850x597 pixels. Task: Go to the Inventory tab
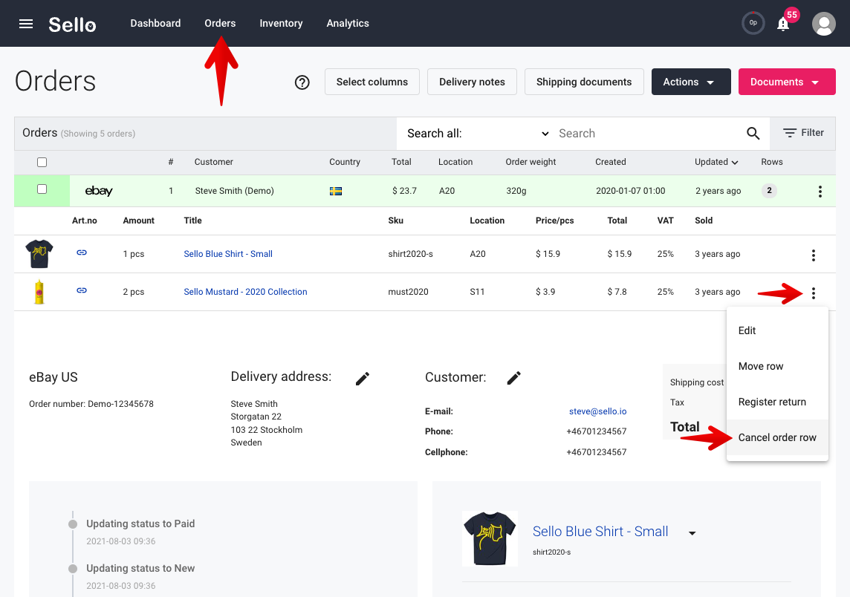click(281, 23)
